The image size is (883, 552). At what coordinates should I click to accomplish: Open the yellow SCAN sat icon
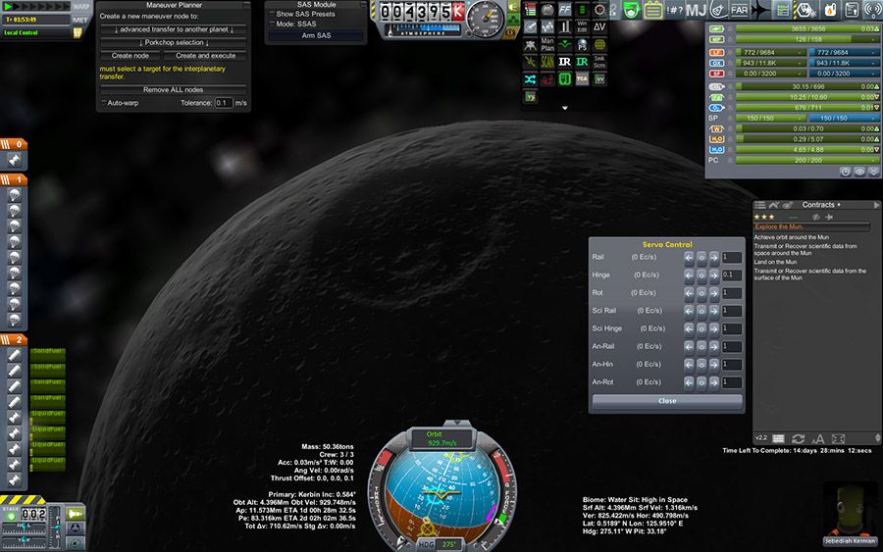[546, 62]
